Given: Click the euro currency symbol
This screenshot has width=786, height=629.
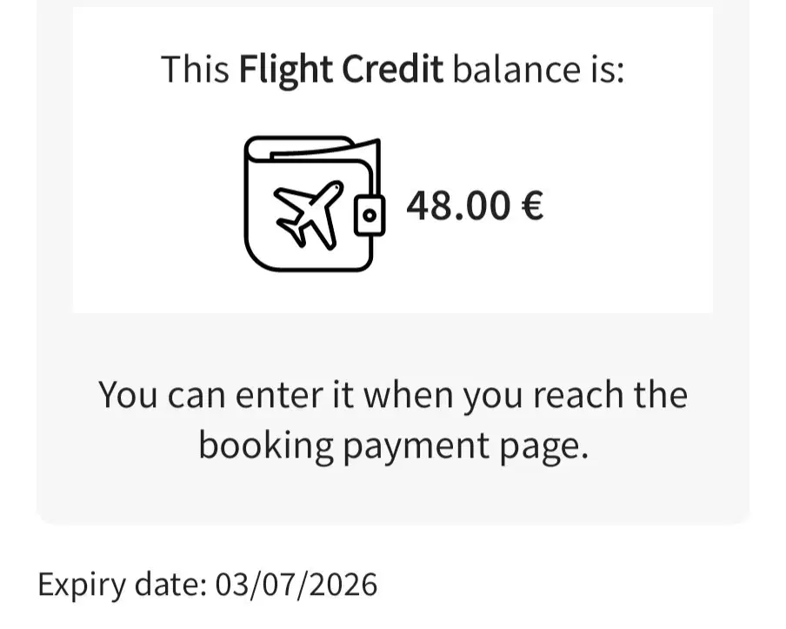Looking at the screenshot, I should coord(532,205).
